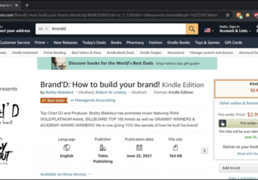Expand 'Available on these devices'
This screenshot has width=258, height=180.
click(66, 174)
